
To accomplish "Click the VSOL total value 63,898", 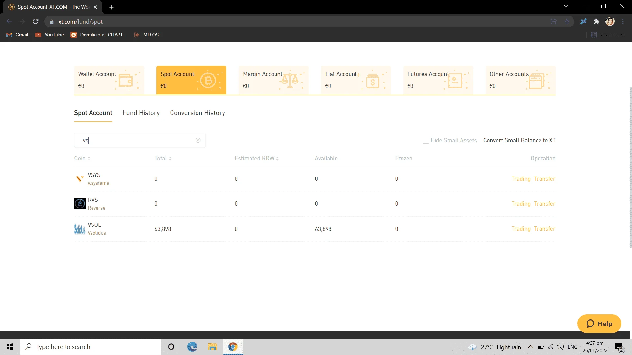I will tap(163, 229).
